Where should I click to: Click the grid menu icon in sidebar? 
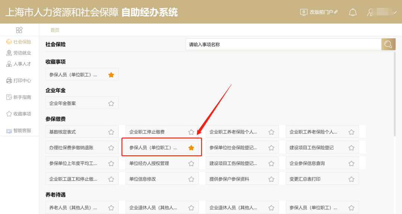[x=19, y=30]
